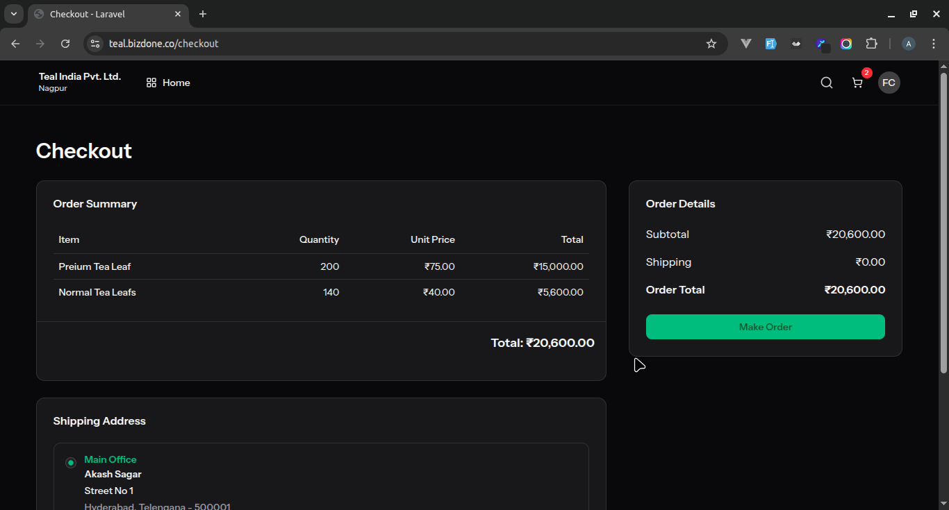Switch to the Checkout - Laravel tab
The height and width of the screenshot is (510, 949).
pyautogui.click(x=97, y=14)
